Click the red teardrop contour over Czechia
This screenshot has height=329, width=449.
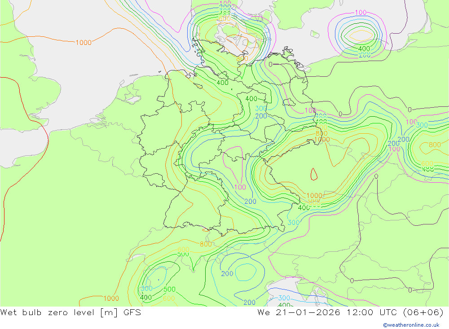[314, 174]
